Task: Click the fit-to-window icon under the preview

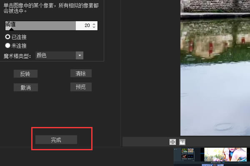Action: pyautogui.click(x=172, y=142)
